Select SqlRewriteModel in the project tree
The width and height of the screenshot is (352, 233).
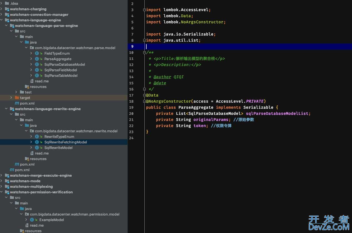pos(58,148)
